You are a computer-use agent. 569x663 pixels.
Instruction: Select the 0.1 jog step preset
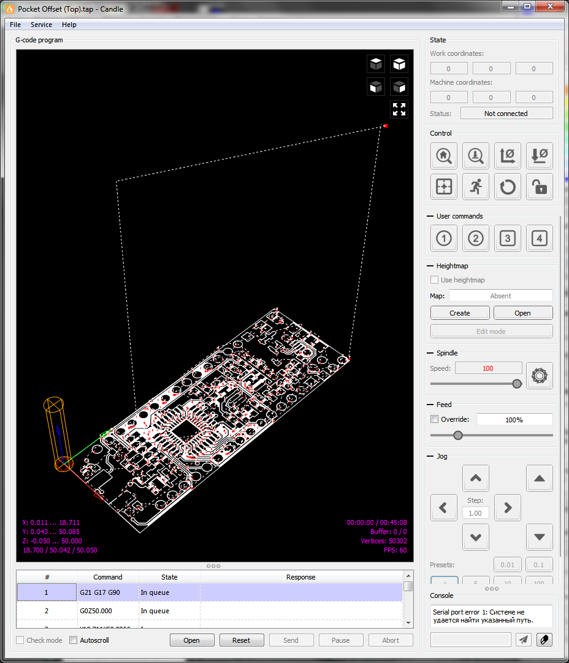coord(539,565)
